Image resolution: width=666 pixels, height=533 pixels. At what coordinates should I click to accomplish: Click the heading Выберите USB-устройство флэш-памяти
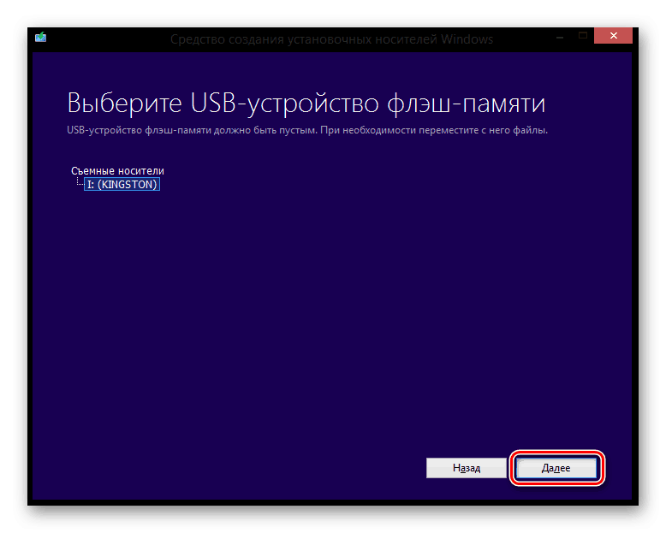pos(306,104)
